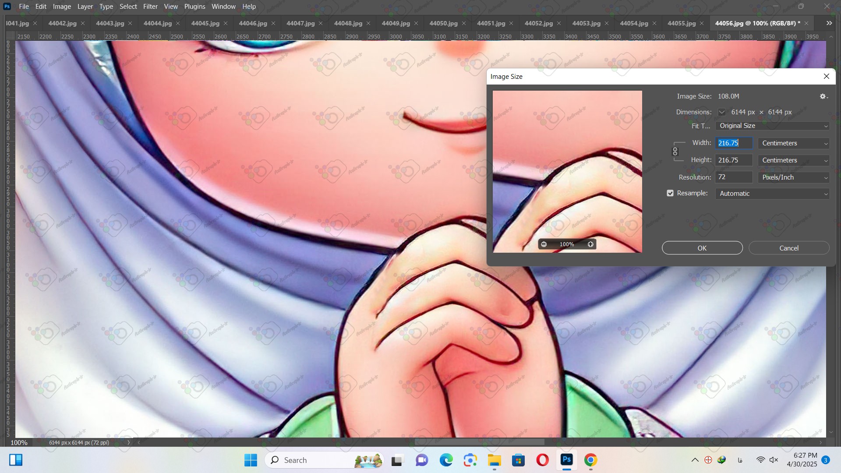841x473 pixels.
Task: Open the Resolution Pixels/Inch dropdown
Action: coord(794,177)
